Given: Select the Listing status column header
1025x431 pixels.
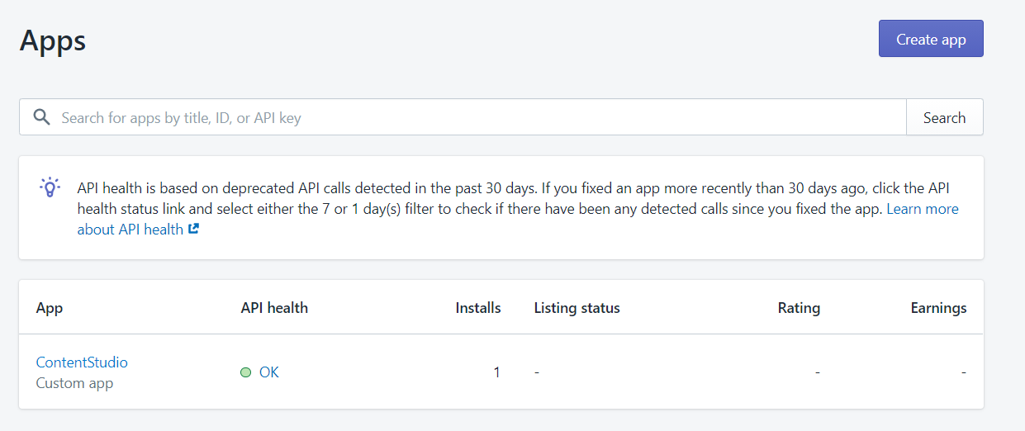Looking at the screenshot, I should pyautogui.click(x=577, y=308).
